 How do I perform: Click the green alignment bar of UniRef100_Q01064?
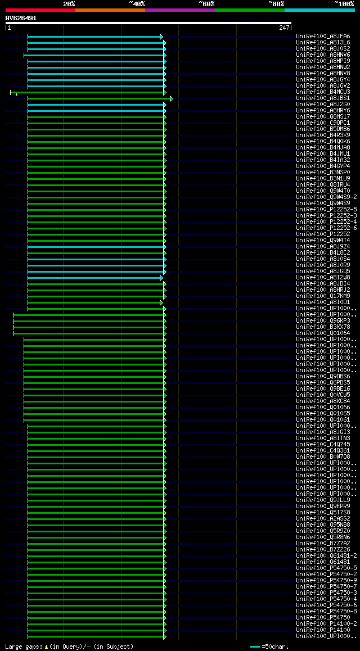pyautogui.click(x=89, y=333)
